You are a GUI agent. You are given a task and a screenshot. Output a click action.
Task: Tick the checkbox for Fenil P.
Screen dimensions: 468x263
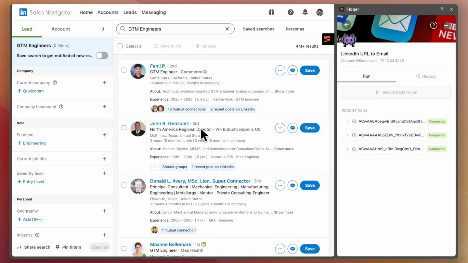pos(124,70)
